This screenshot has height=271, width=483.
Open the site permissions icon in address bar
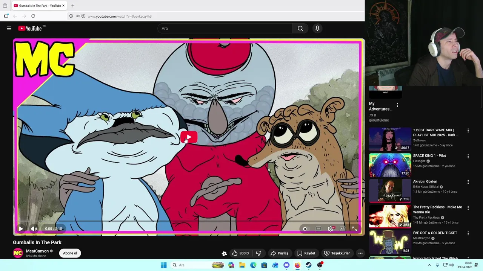tap(78, 16)
